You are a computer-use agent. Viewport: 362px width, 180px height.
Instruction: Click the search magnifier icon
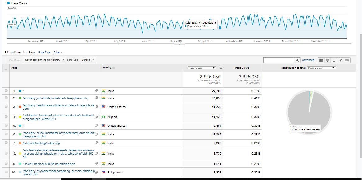[x=297, y=60]
